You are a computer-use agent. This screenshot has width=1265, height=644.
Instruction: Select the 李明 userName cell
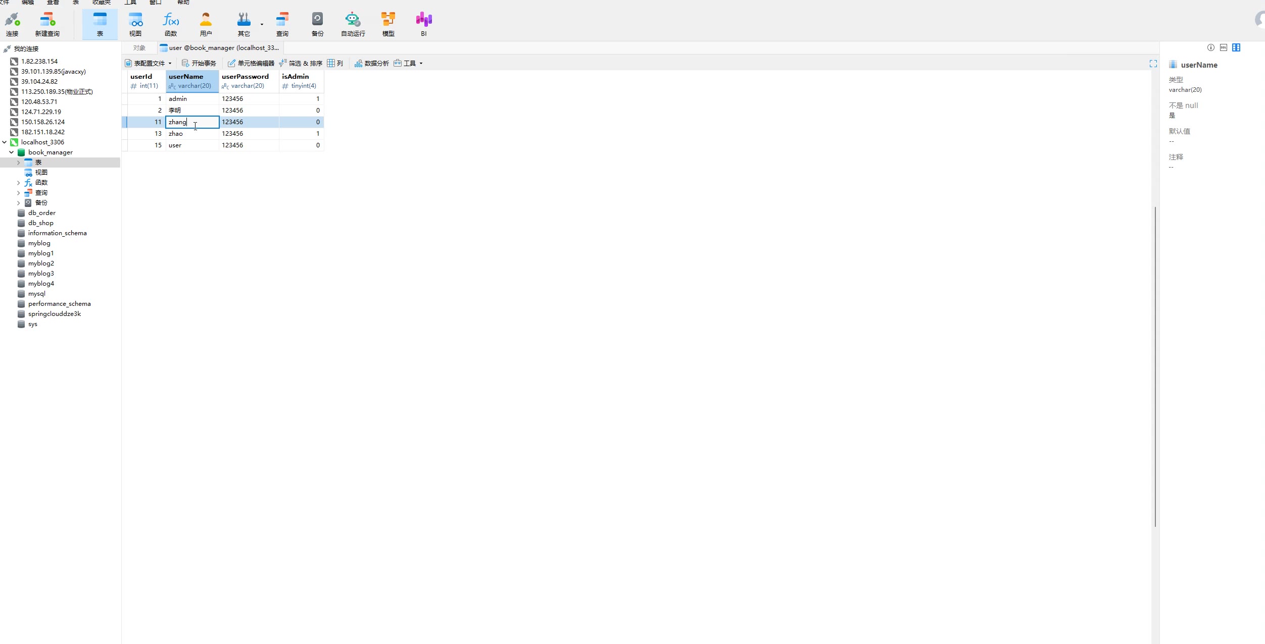(192, 111)
